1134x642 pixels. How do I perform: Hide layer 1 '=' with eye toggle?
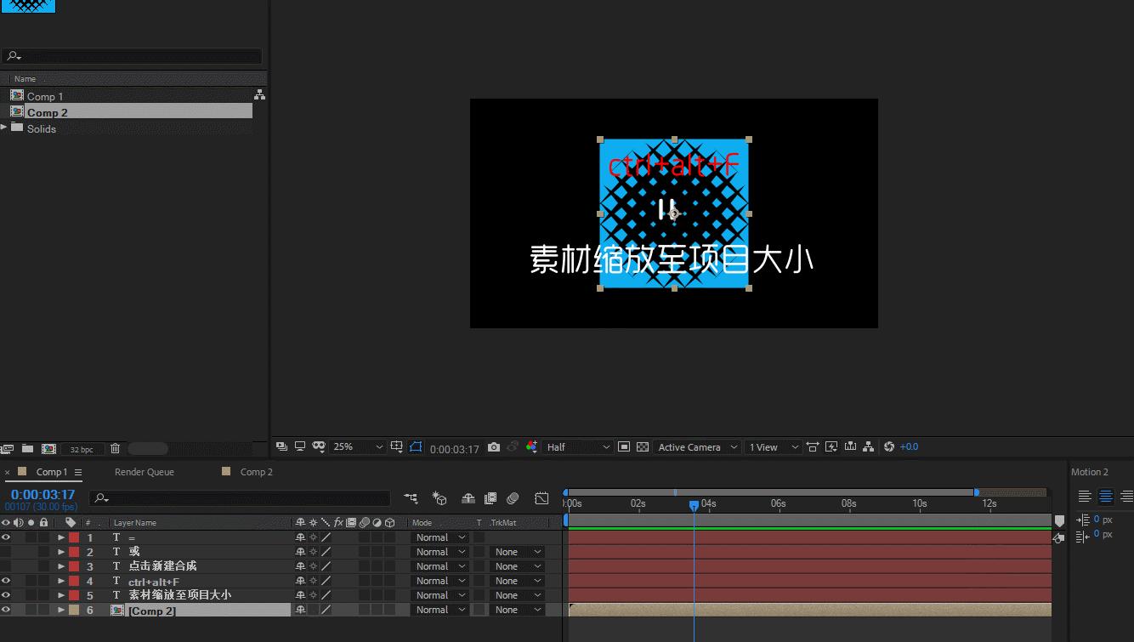pyautogui.click(x=6, y=537)
